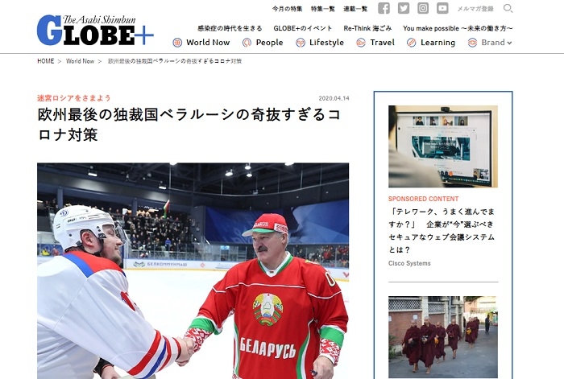Click the search magnifier icon
This screenshot has width=564, height=379.
coord(508,8)
